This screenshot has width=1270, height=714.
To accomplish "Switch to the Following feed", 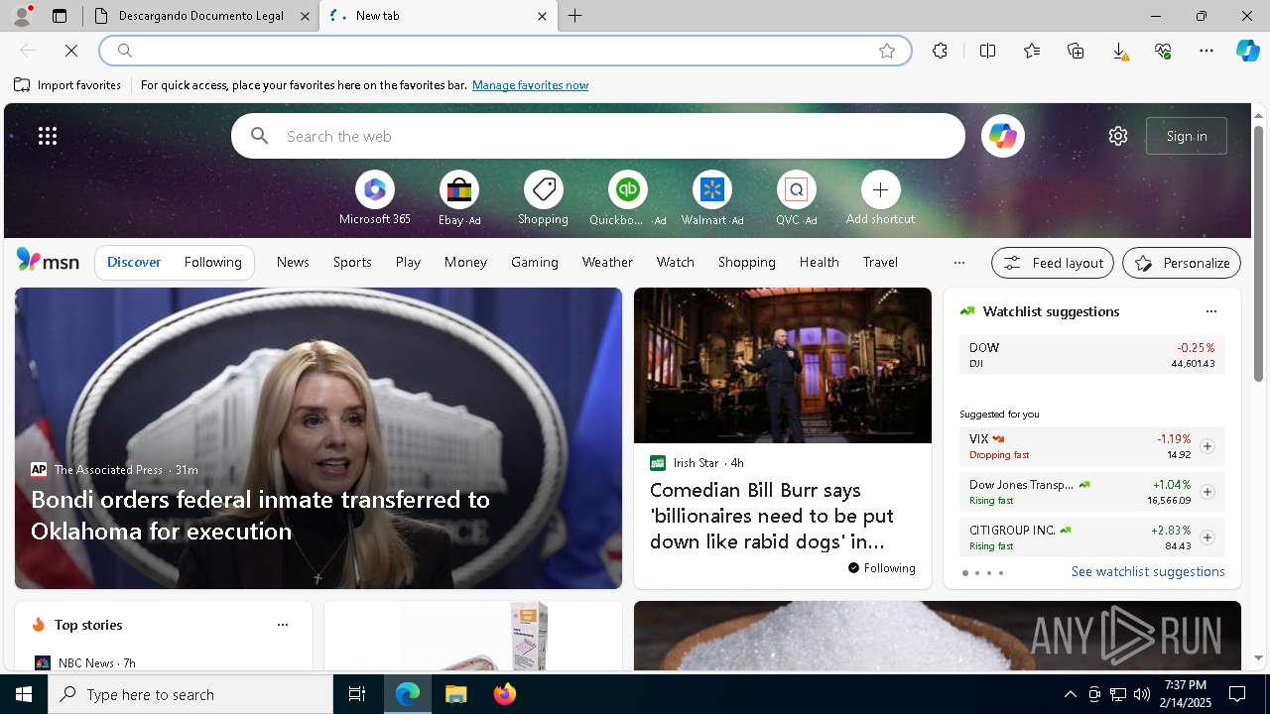I will (212, 263).
